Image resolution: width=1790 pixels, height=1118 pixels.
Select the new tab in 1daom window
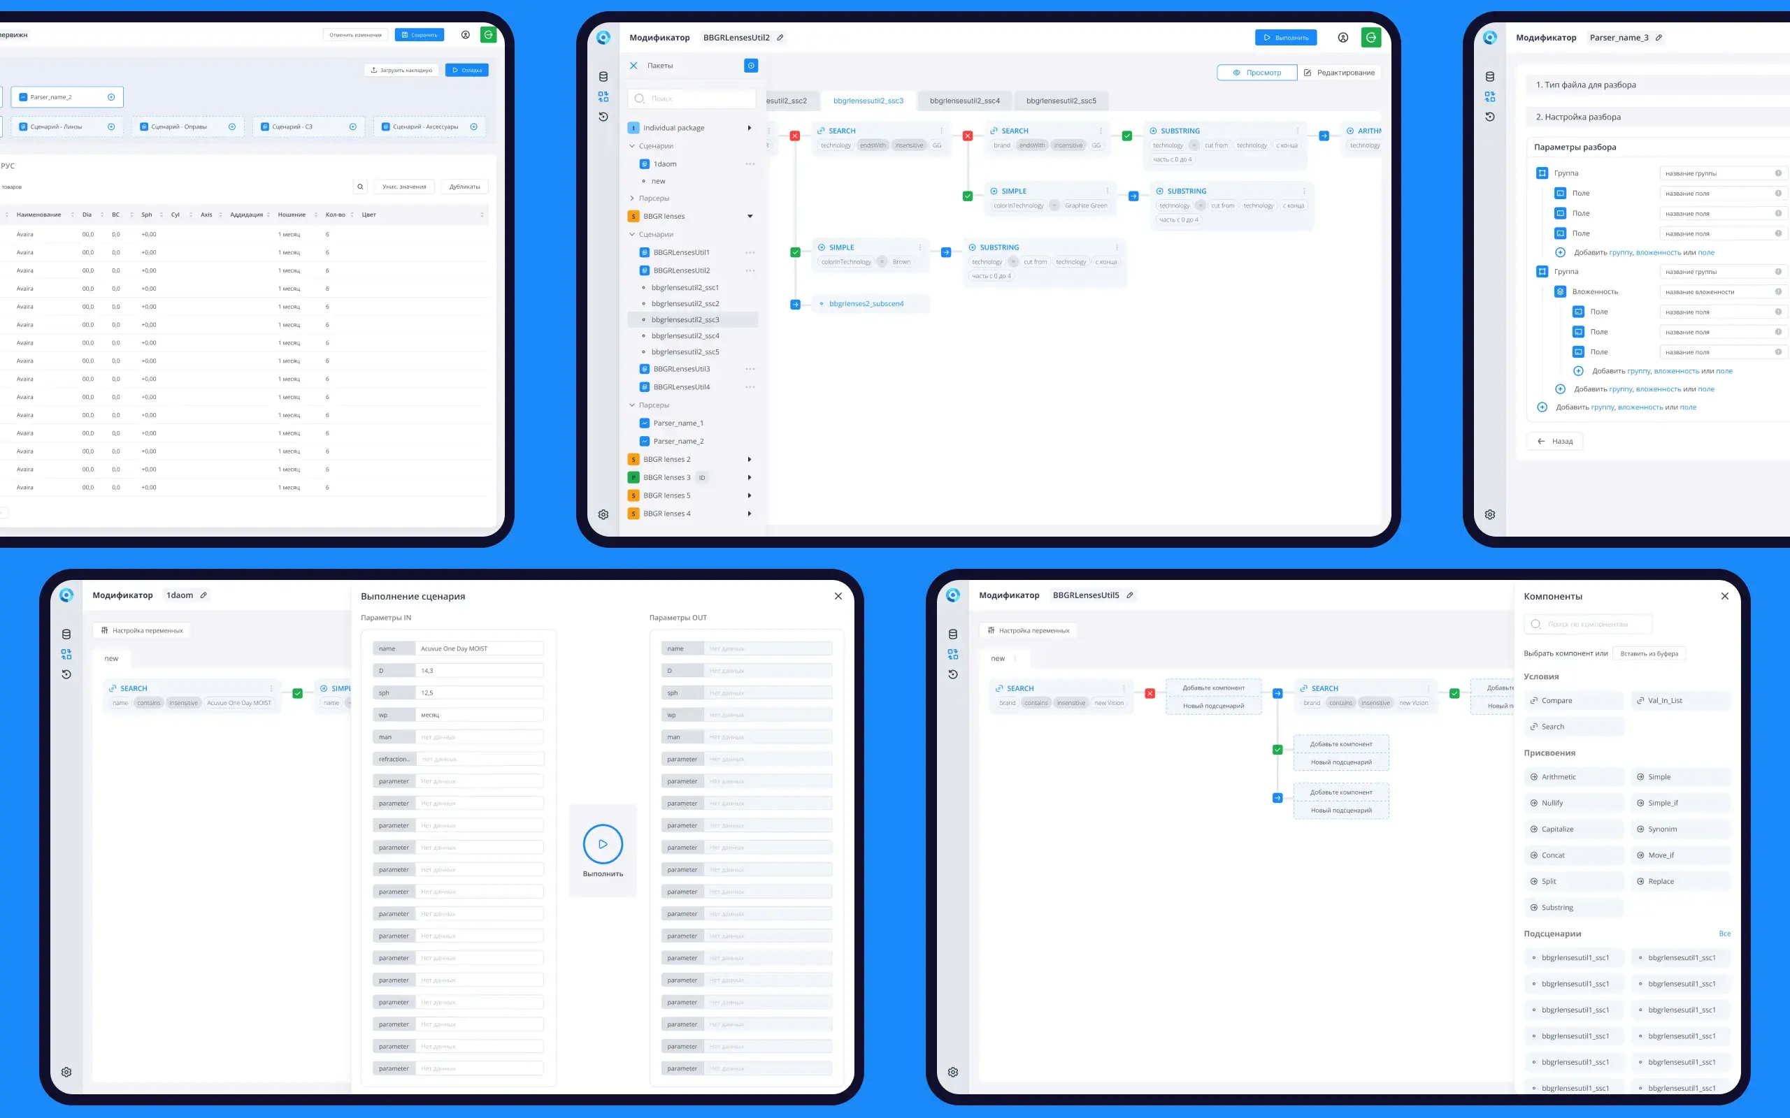[x=111, y=659]
